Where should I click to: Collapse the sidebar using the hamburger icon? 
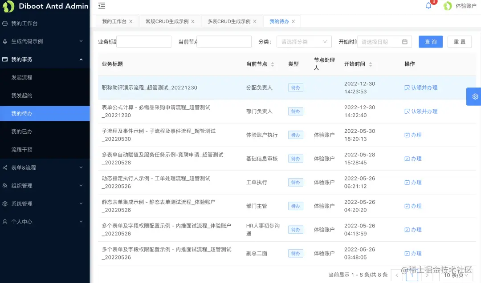coord(102,6)
